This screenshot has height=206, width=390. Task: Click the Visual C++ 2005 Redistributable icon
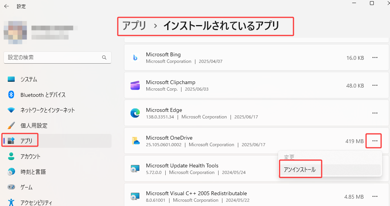[135, 197]
